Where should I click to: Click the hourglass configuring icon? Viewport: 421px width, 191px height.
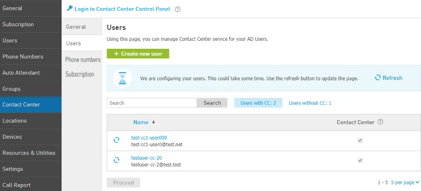(122, 78)
